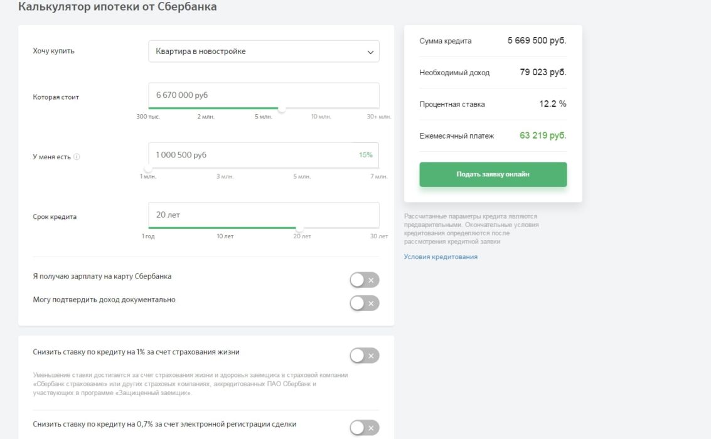Click the info icon next to "У меня есть"
The image size is (711, 439).
click(77, 157)
